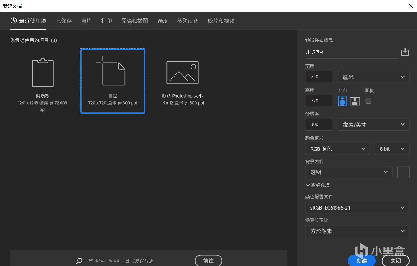Click the 前往 button

point(208,261)
